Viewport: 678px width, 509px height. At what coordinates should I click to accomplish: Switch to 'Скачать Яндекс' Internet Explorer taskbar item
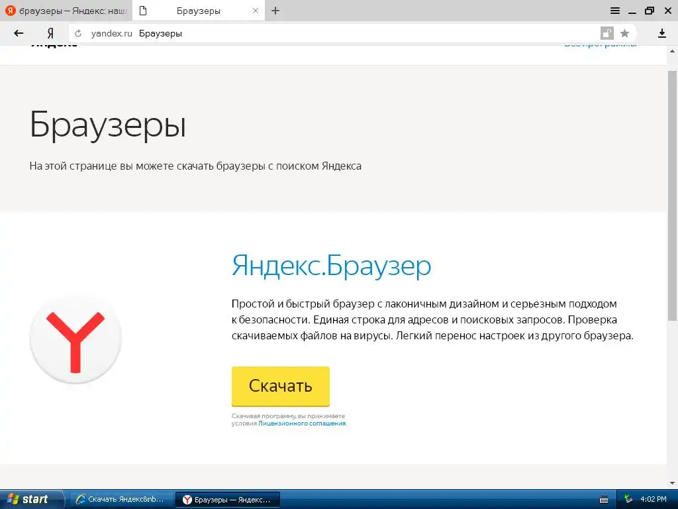[x=121, y=500]
